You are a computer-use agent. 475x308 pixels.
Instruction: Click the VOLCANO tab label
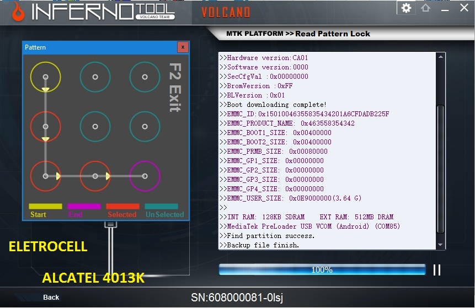pos(226,13)
